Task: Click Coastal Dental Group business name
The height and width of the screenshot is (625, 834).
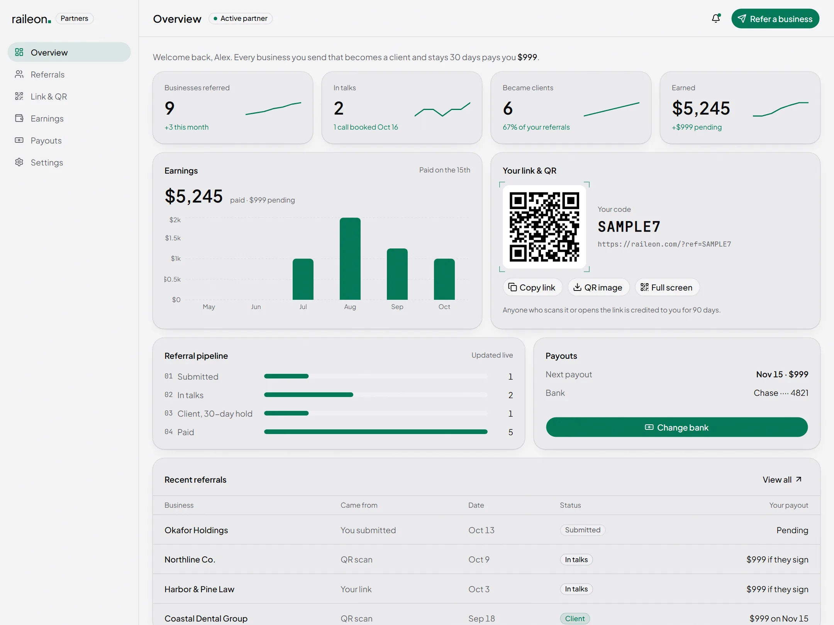Action: point(206,618)
